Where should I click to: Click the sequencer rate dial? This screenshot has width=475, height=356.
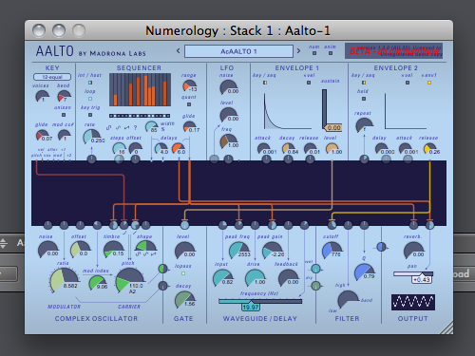tap(91, 137)
